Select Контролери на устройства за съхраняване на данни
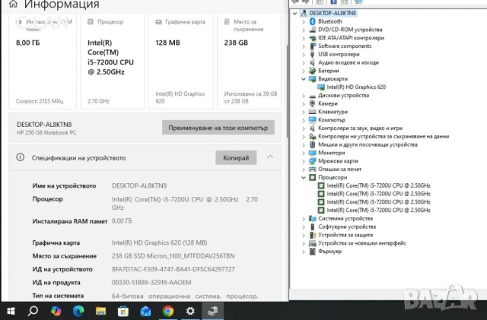 click(x=384, y=136)
